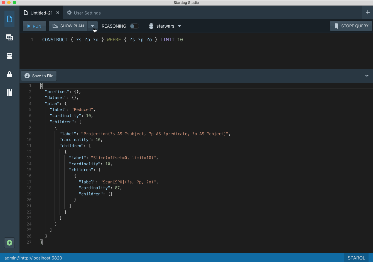Open the models grid icon in sidebar
The height and width of the screenshot is (262, 373).
pos(9,37)
